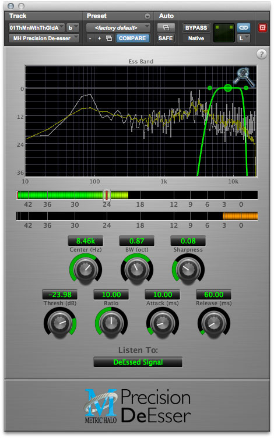274x438 pixels.
Task: Click the 0.08 sharpness value field
Action: pos(188,241)
